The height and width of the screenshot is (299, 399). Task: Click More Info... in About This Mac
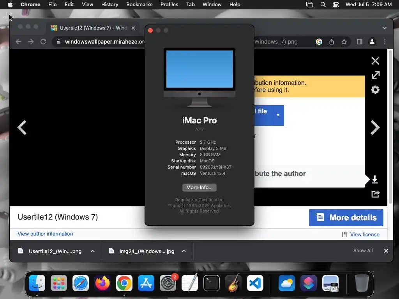point(199,188)
